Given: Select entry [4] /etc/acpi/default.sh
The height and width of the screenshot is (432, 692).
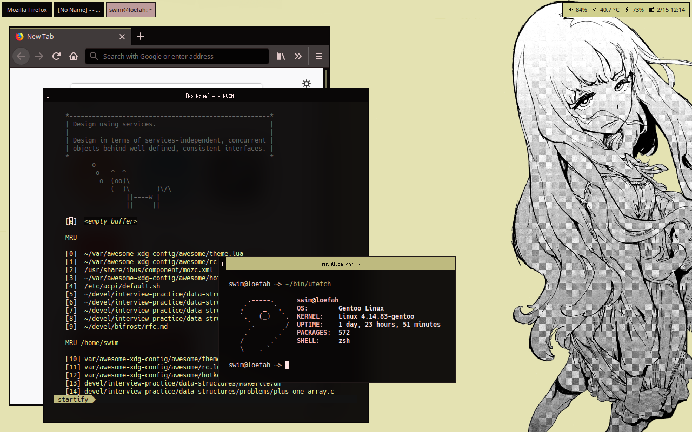Looking at the screenshot, I should pyautogui.click(x=113, y=286).
